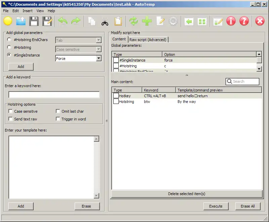This screenshot has height=222, width=269.
Task: Click the Template/command preview column header
Action: click(x=219, y=90)
